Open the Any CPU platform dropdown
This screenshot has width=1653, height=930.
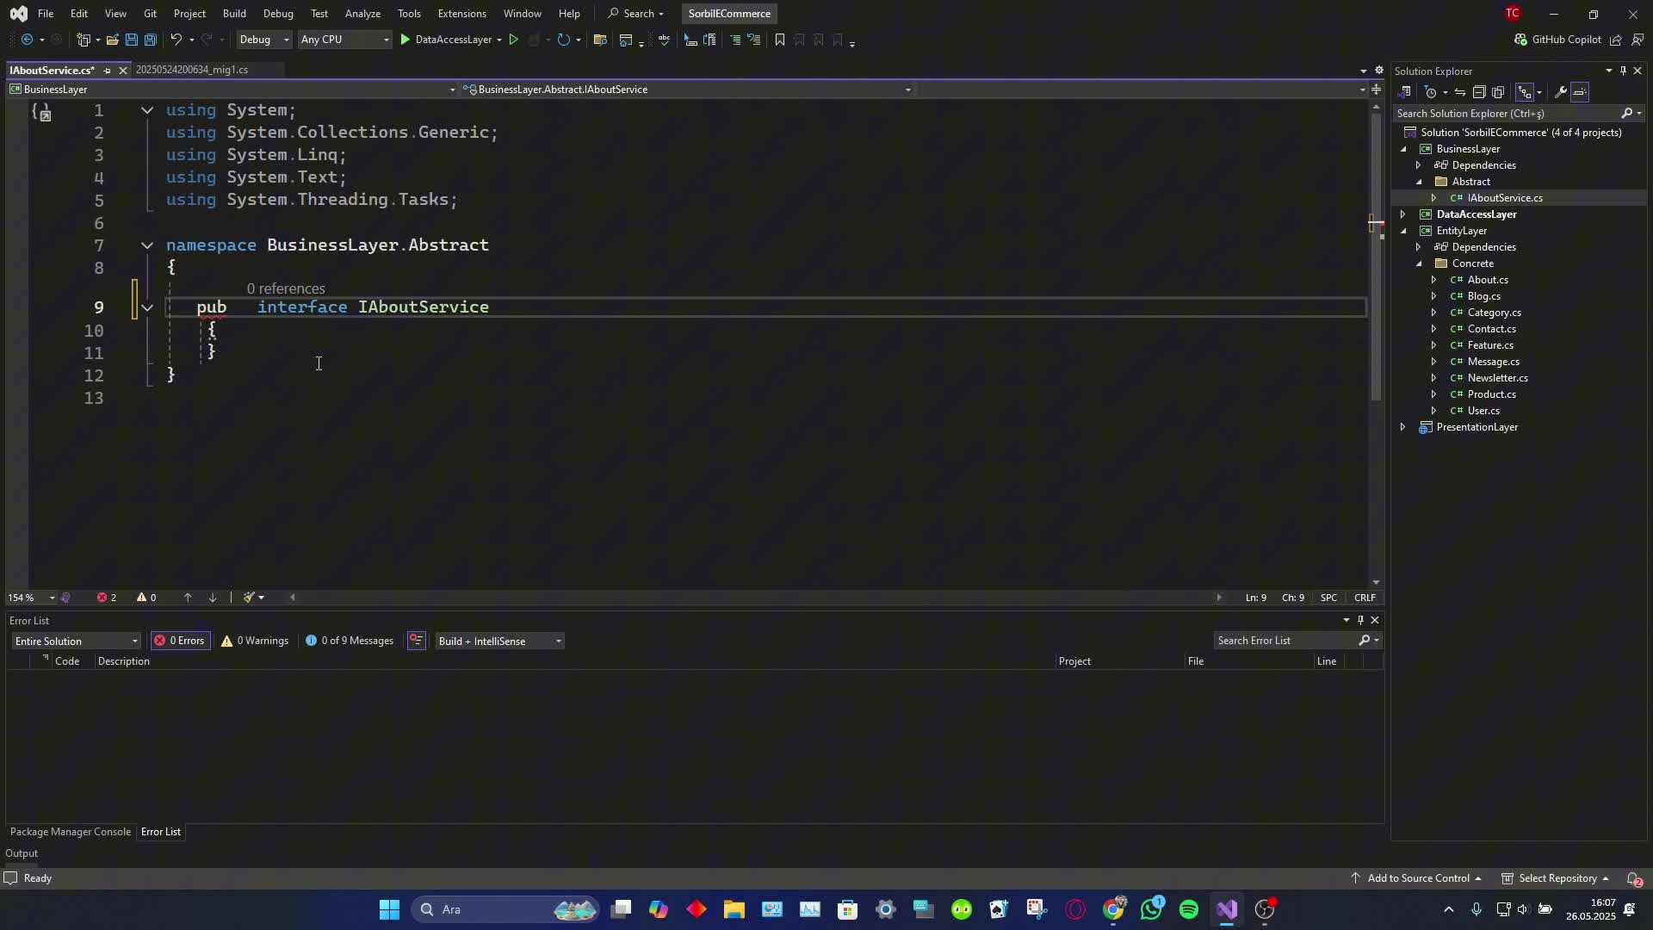coord(344,40)
